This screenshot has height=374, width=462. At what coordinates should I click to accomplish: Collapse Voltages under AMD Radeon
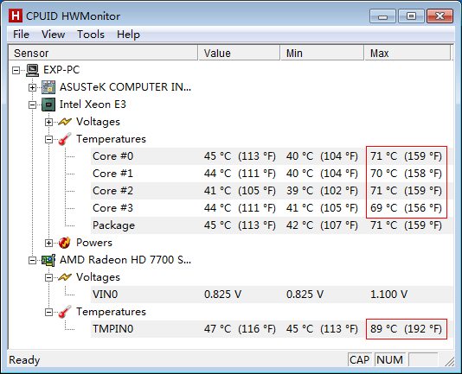click(49, 277)
